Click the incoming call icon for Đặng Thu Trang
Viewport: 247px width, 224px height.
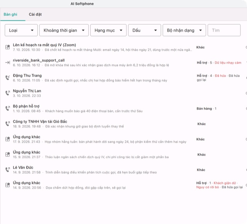pyautogui.click(x=8, y=77)
